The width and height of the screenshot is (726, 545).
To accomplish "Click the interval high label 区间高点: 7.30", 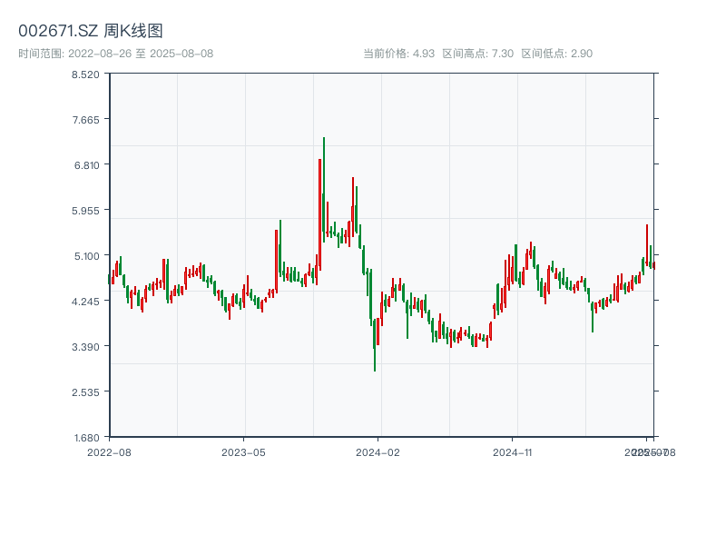I will [x=478, y=54].
